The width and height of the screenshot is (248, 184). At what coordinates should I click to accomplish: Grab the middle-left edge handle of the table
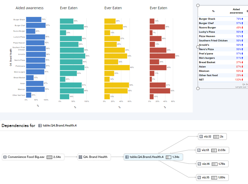click(x=198, y=47)
